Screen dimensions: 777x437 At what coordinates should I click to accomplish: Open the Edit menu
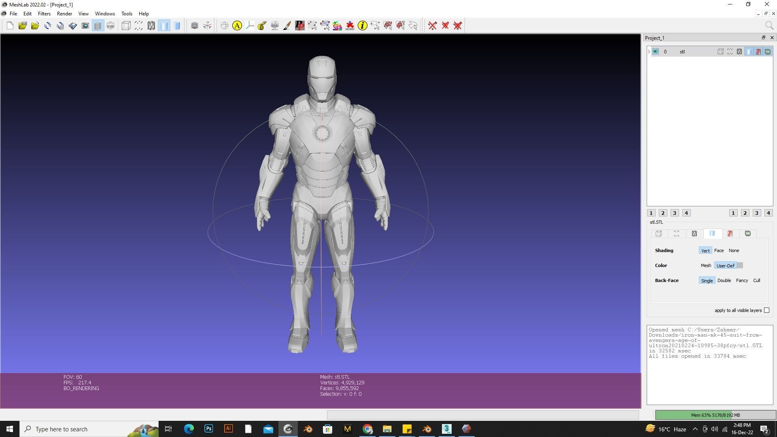pyautogui.click(x=28, y=14)
